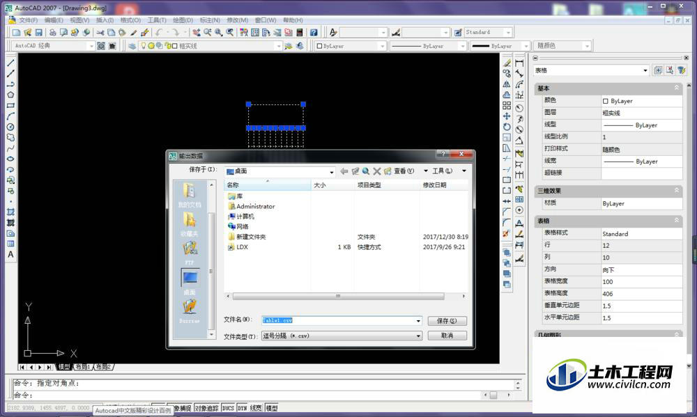Open the 格式(O) menu
This screenshot has width=697, height=417.
click(131, 20)
